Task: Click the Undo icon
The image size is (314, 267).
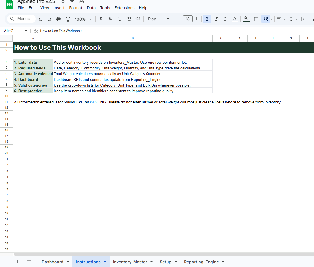Action: click(40, 19)
